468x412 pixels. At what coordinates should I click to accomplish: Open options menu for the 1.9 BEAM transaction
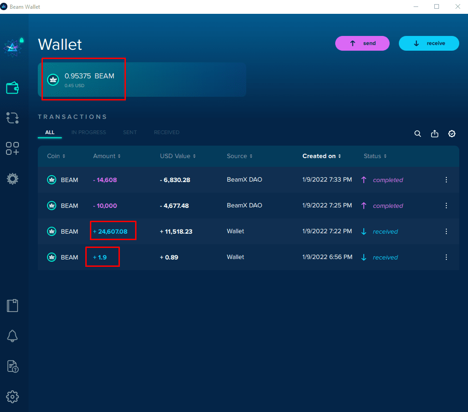[x=446, y=257]
